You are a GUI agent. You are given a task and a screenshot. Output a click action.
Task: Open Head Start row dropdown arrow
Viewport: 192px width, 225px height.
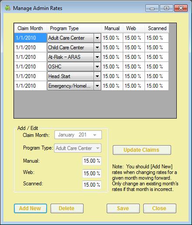tap(97, 76)
